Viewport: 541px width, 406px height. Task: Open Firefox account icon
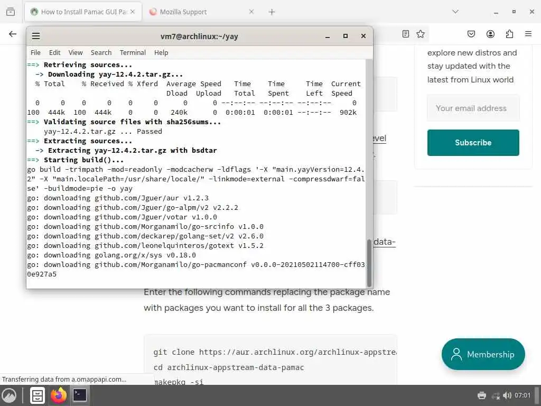pos(490,34)
